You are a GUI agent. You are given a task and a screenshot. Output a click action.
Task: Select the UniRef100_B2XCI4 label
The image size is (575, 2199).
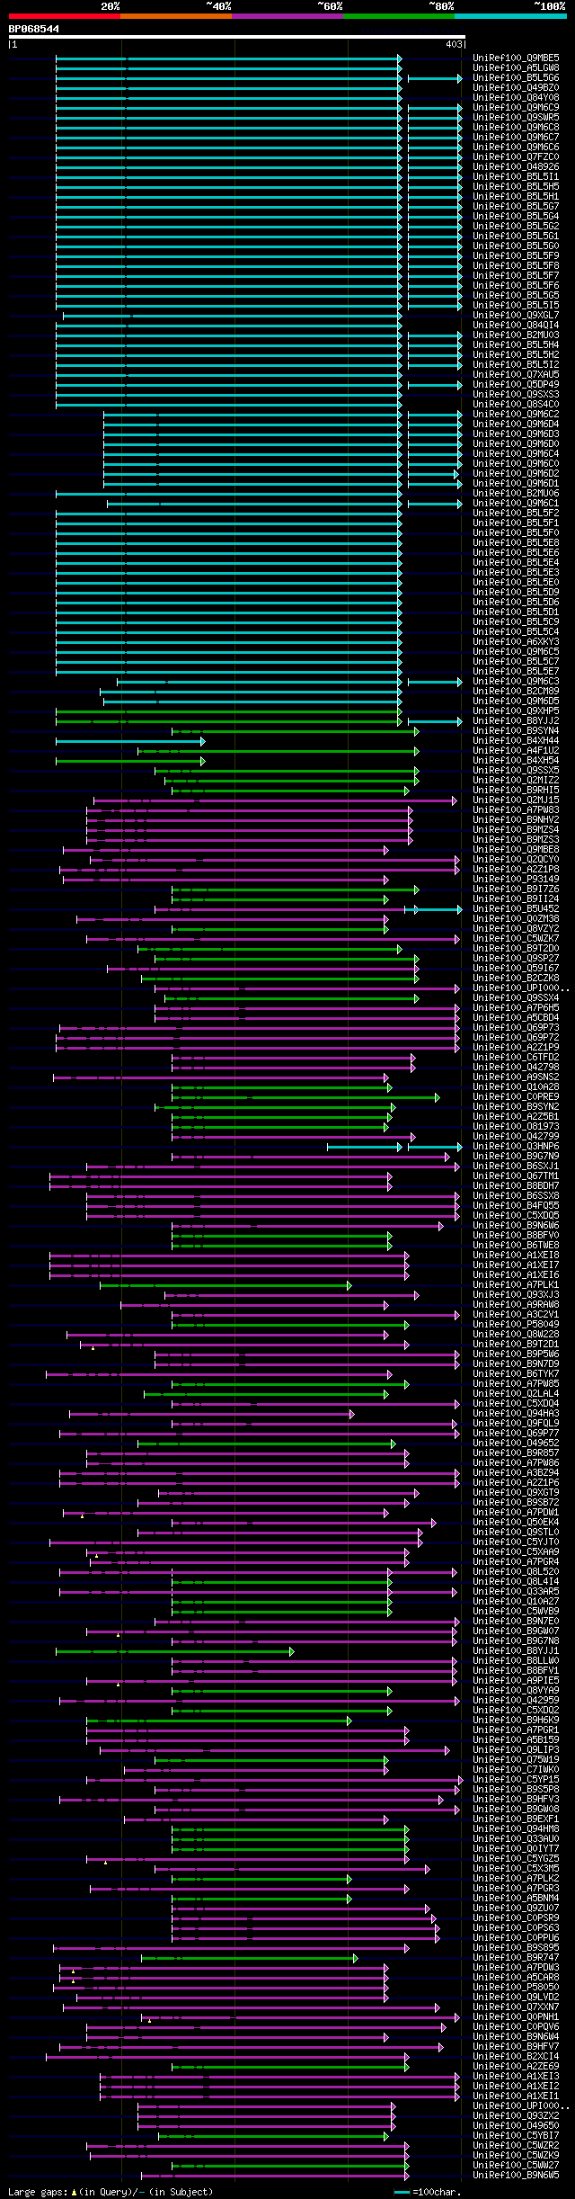[516, 2056]
